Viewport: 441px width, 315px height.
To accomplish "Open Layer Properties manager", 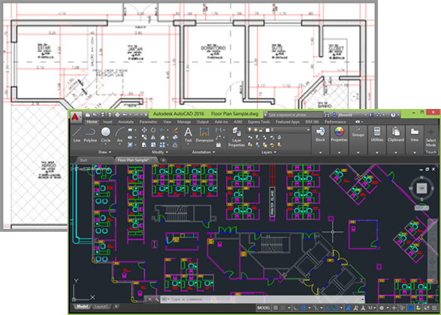I will coord(236,137).
